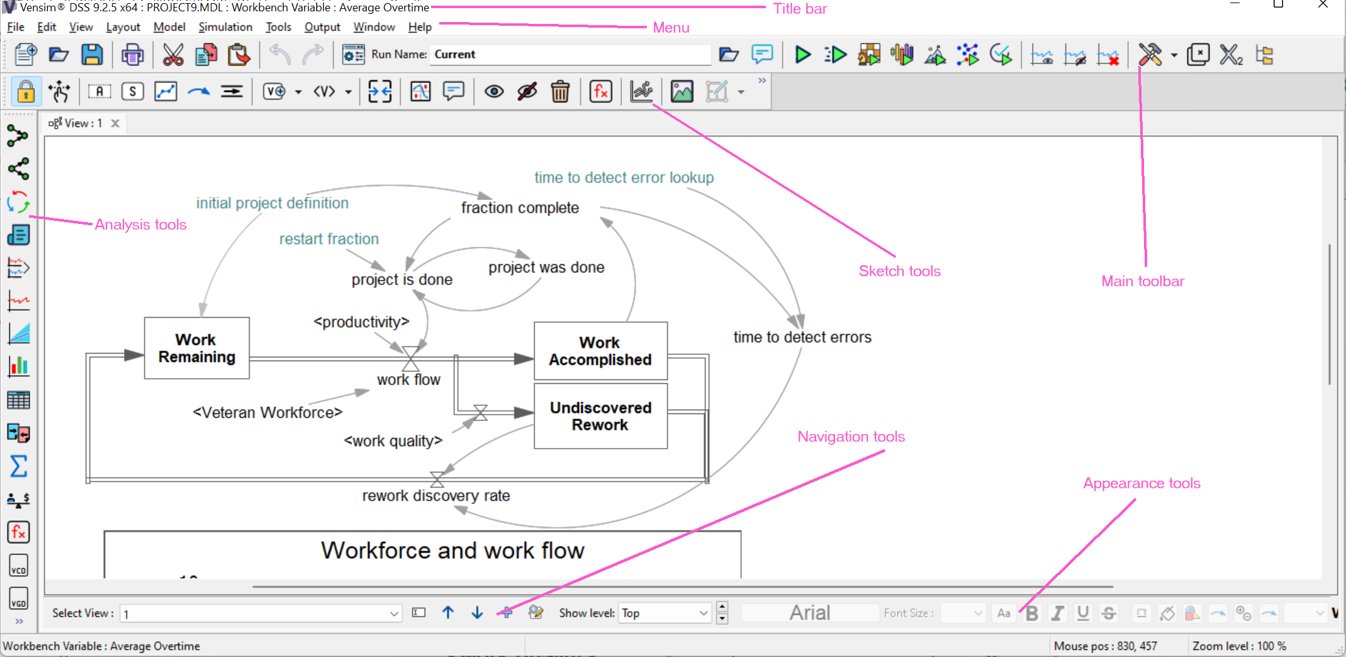This screenshot has height=657, width=1346.
Task: Toggle the sketch lock tool
Action: [x=26, y=92]
